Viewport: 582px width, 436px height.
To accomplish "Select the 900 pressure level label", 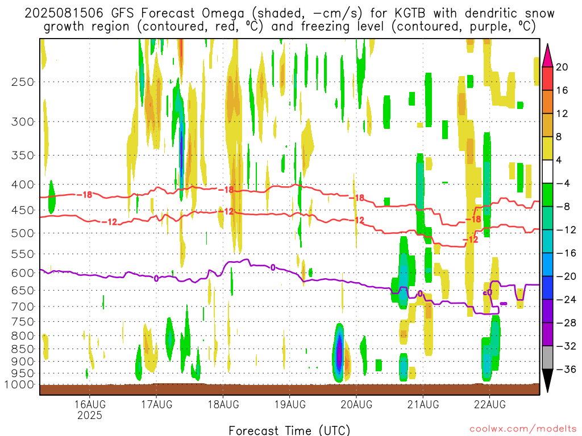I will pyautogui.click(x=23, y=361).
